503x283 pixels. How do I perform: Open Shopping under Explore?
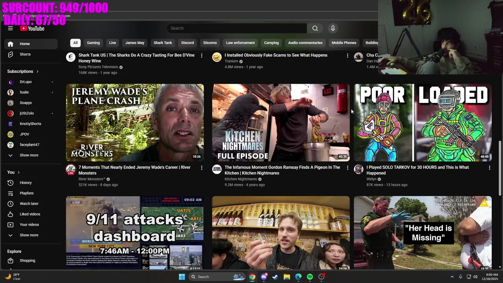pyautogui.click(x=31, y=261)
